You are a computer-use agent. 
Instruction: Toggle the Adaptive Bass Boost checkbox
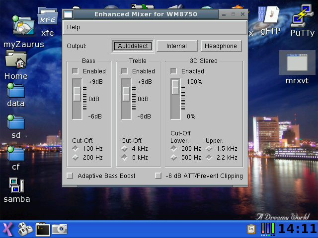click(x=70, y=176)
